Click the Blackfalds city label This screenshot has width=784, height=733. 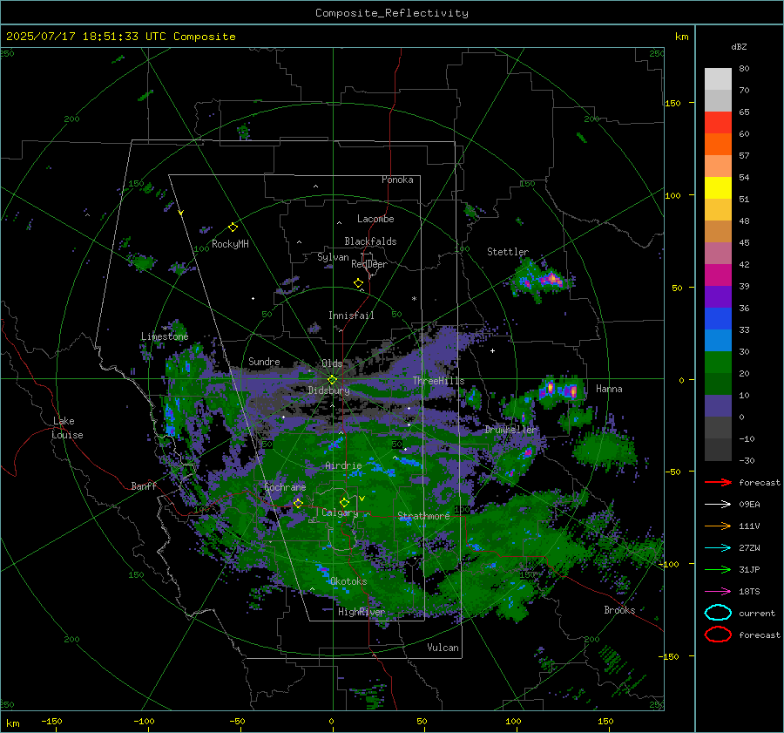tap(370, 241)
